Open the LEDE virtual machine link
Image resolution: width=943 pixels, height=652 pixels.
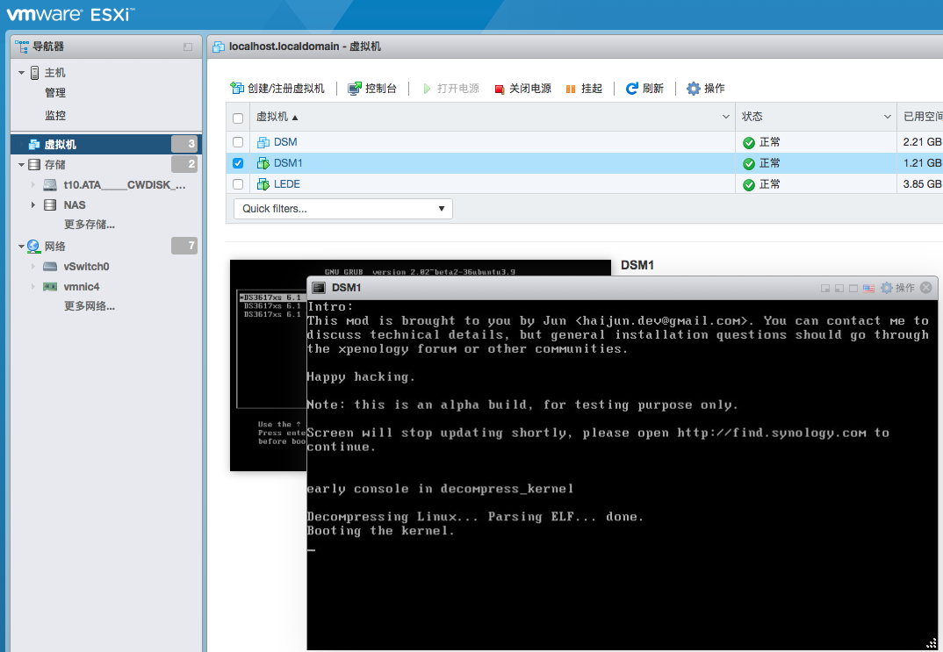point(287,184)
